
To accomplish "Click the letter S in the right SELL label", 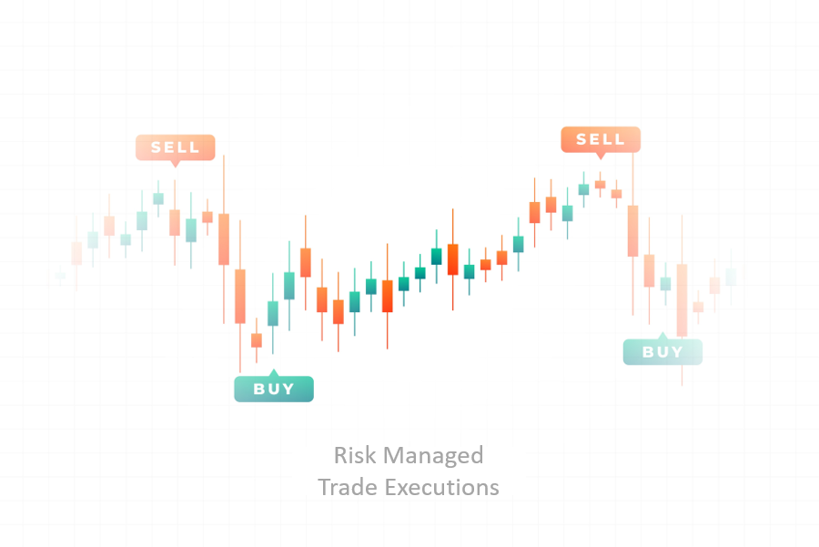I will tap(581, 139).
